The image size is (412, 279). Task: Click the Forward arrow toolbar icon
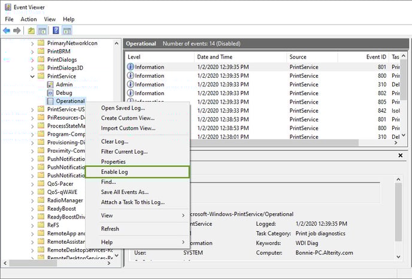[x=17, y=31]
